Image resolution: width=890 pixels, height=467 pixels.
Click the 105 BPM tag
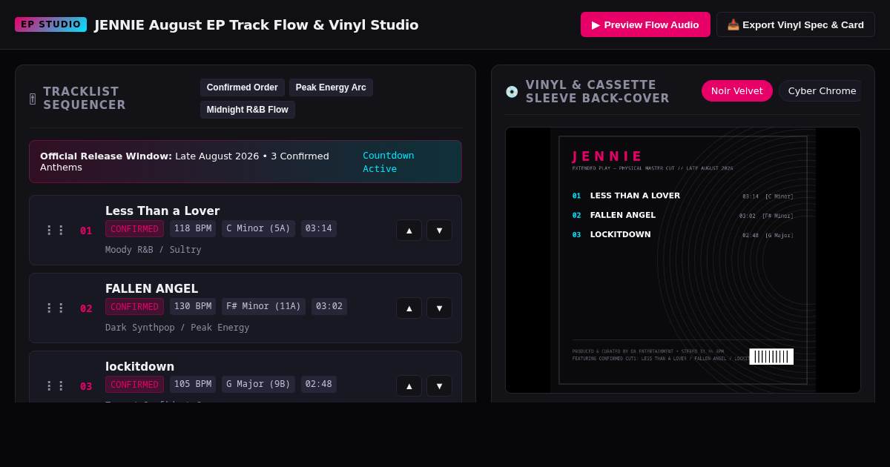pos(193,384)
